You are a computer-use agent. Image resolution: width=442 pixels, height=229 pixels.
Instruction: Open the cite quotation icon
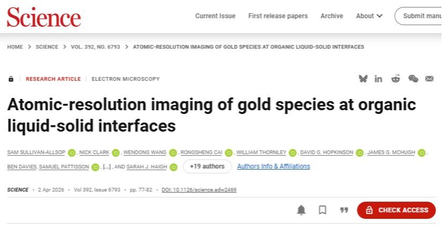[344, 210]
